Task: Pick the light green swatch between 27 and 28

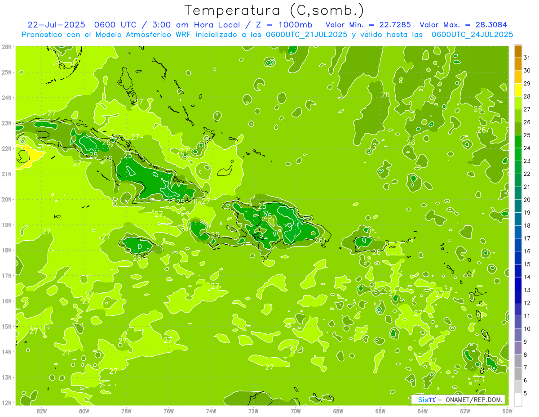Action: click(x=518, y=103)
